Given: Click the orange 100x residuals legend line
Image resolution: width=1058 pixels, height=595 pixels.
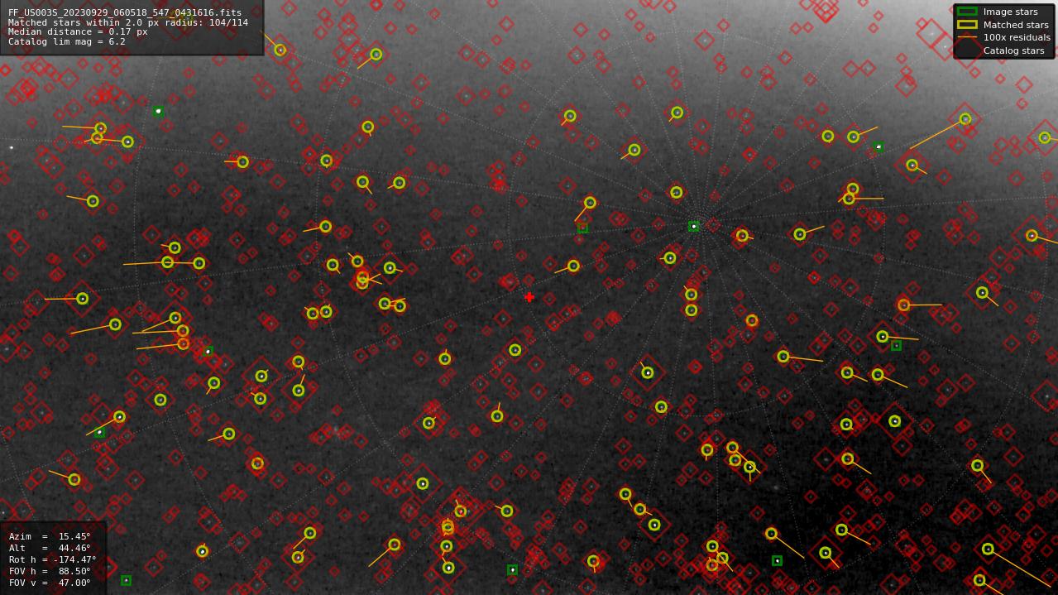Looking at the screenshot, I should pos(967,37).
